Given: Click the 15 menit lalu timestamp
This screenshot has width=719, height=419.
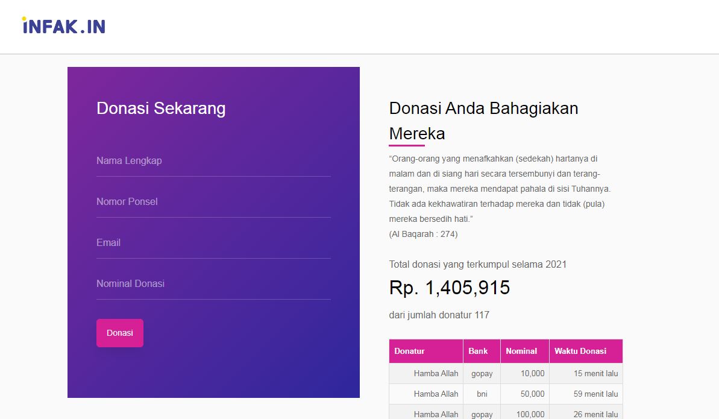Looking at the screenshot, I should coord(595,373).
